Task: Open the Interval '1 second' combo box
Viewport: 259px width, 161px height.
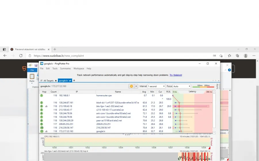Action: 156,86
